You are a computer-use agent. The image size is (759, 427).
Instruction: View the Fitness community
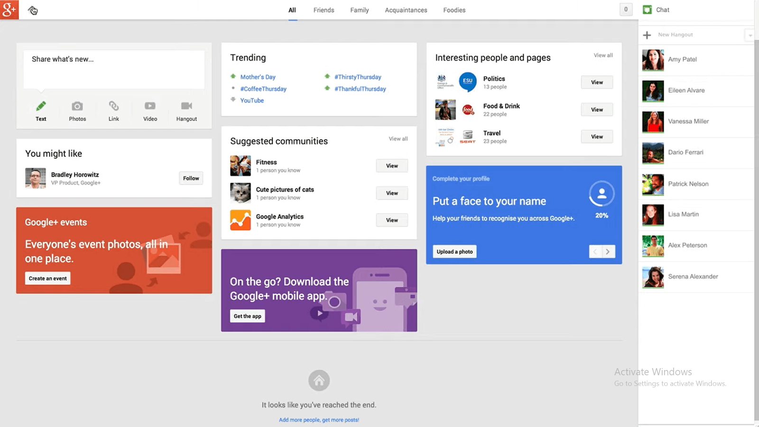click(392, 166)
